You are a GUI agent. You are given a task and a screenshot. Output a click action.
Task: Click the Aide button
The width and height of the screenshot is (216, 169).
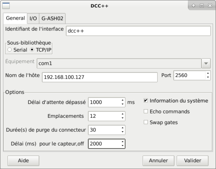pos(23,161)
